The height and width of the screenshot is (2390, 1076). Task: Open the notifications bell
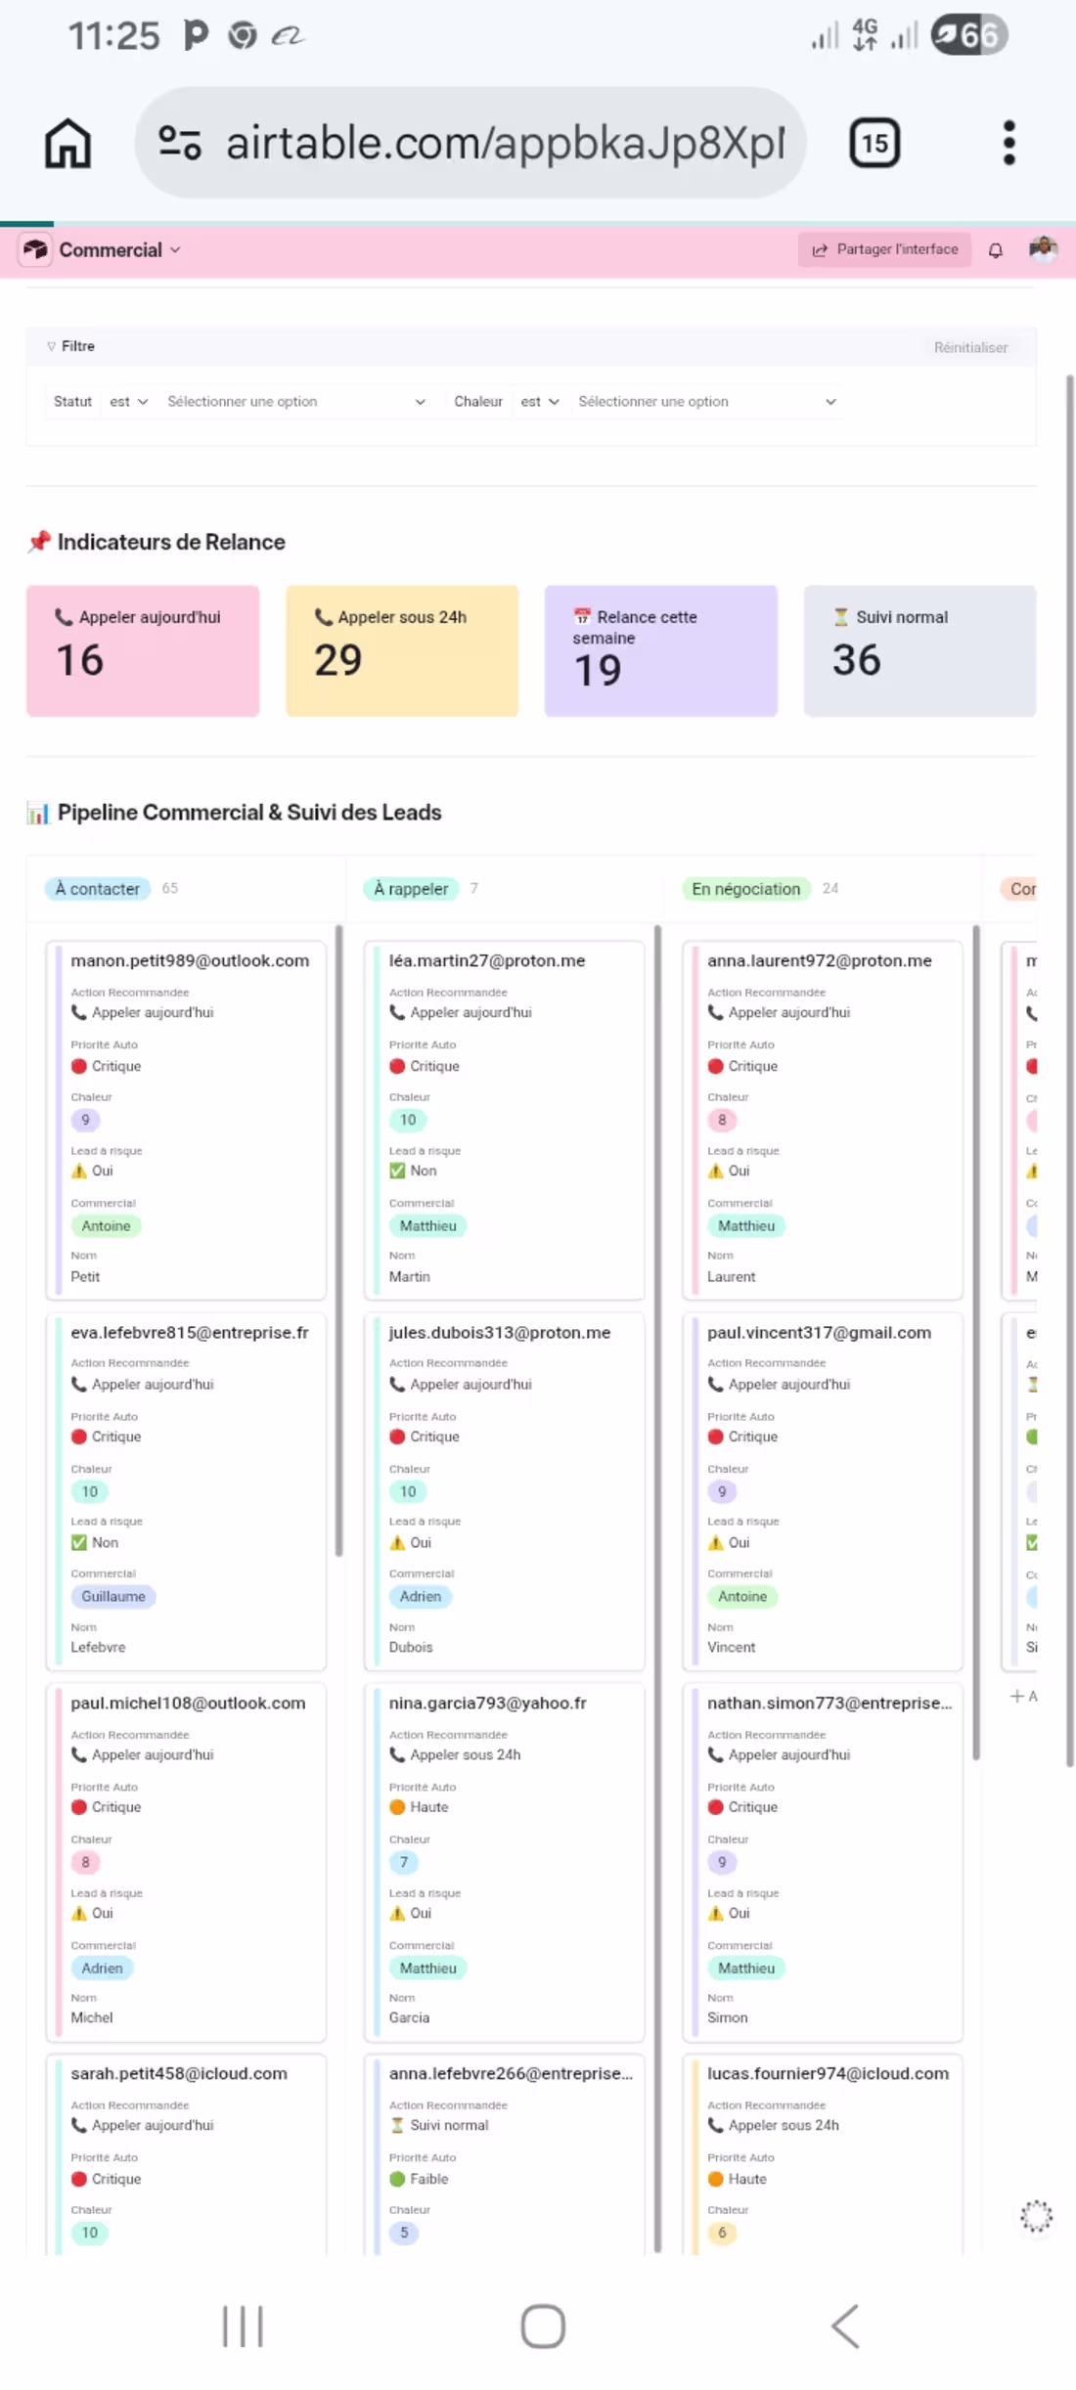click(995, 250)
